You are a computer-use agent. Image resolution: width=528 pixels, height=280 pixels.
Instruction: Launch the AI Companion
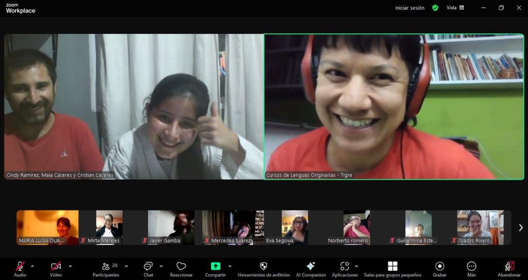[310, 268]
